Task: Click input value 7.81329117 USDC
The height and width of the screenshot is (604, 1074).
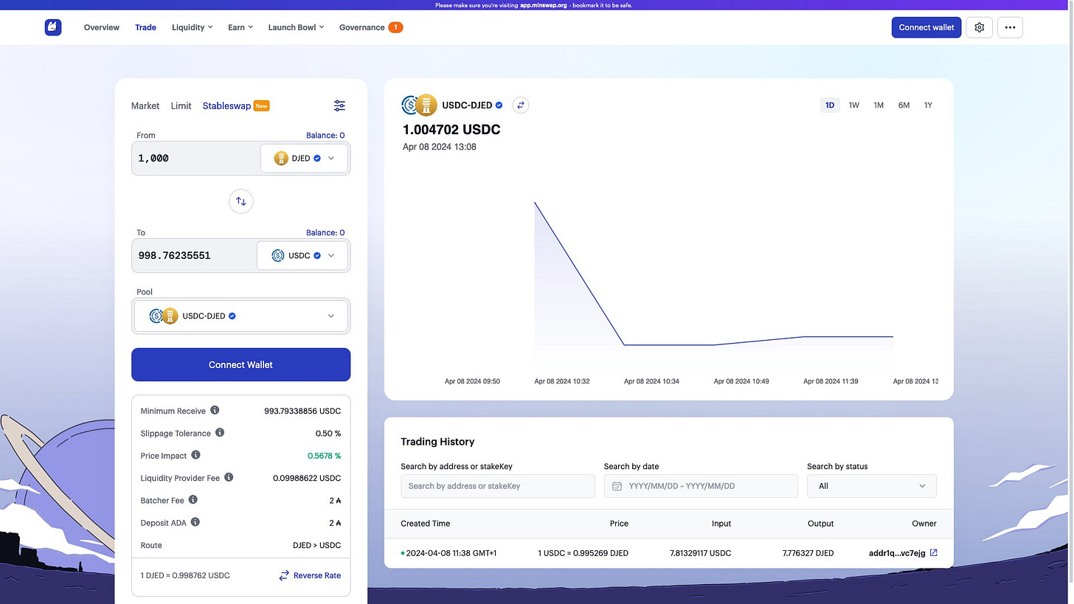Action: tap(700, 552)
